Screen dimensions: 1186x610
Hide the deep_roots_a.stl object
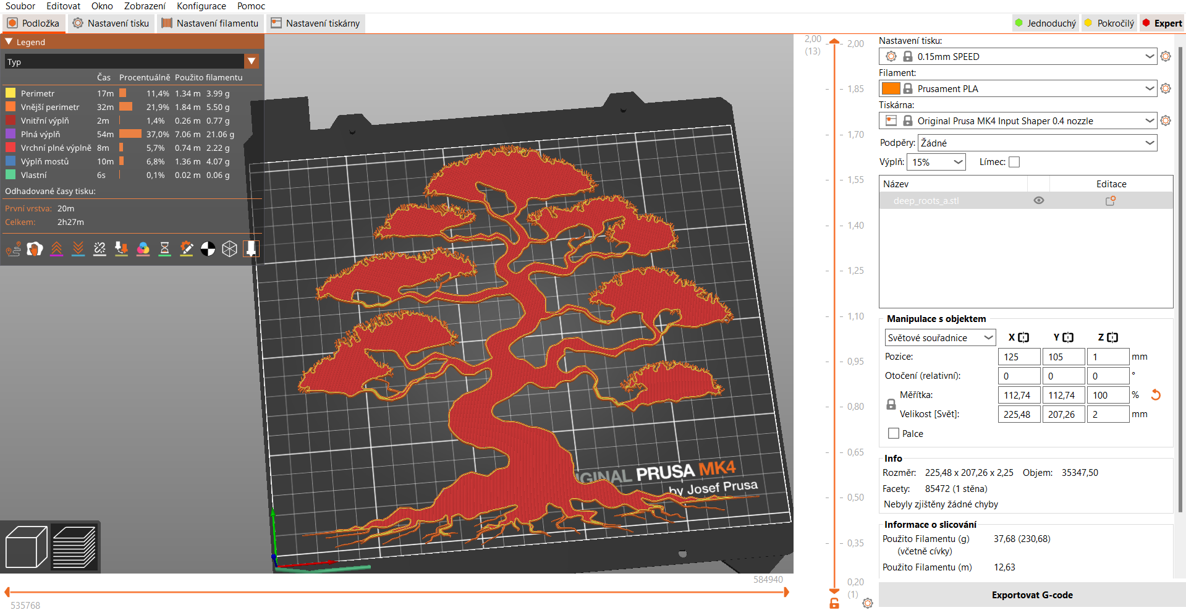1038,200
